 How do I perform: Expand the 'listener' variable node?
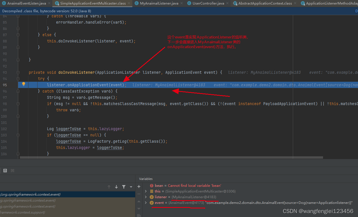pyautogui.click(x=146, y=197)
